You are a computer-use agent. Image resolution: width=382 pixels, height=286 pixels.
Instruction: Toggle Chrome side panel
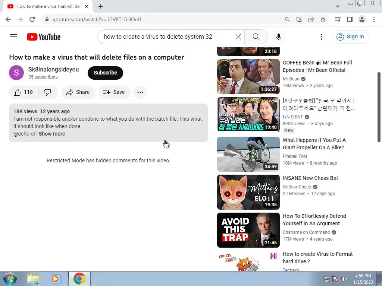point(350,19)
